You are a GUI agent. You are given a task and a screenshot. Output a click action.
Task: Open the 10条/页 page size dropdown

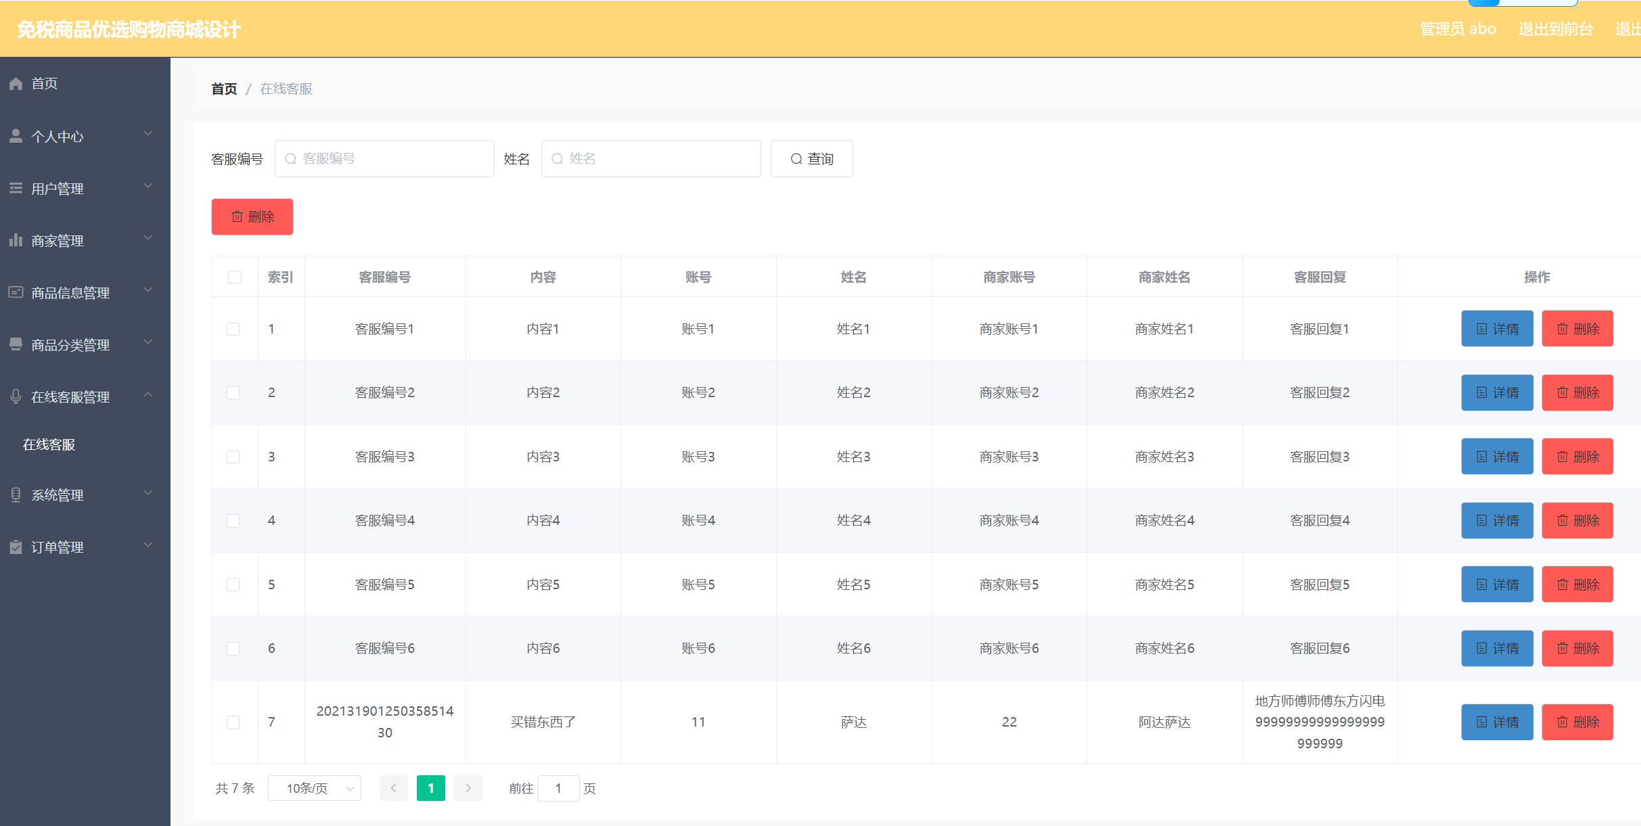(x=315, y=788)
